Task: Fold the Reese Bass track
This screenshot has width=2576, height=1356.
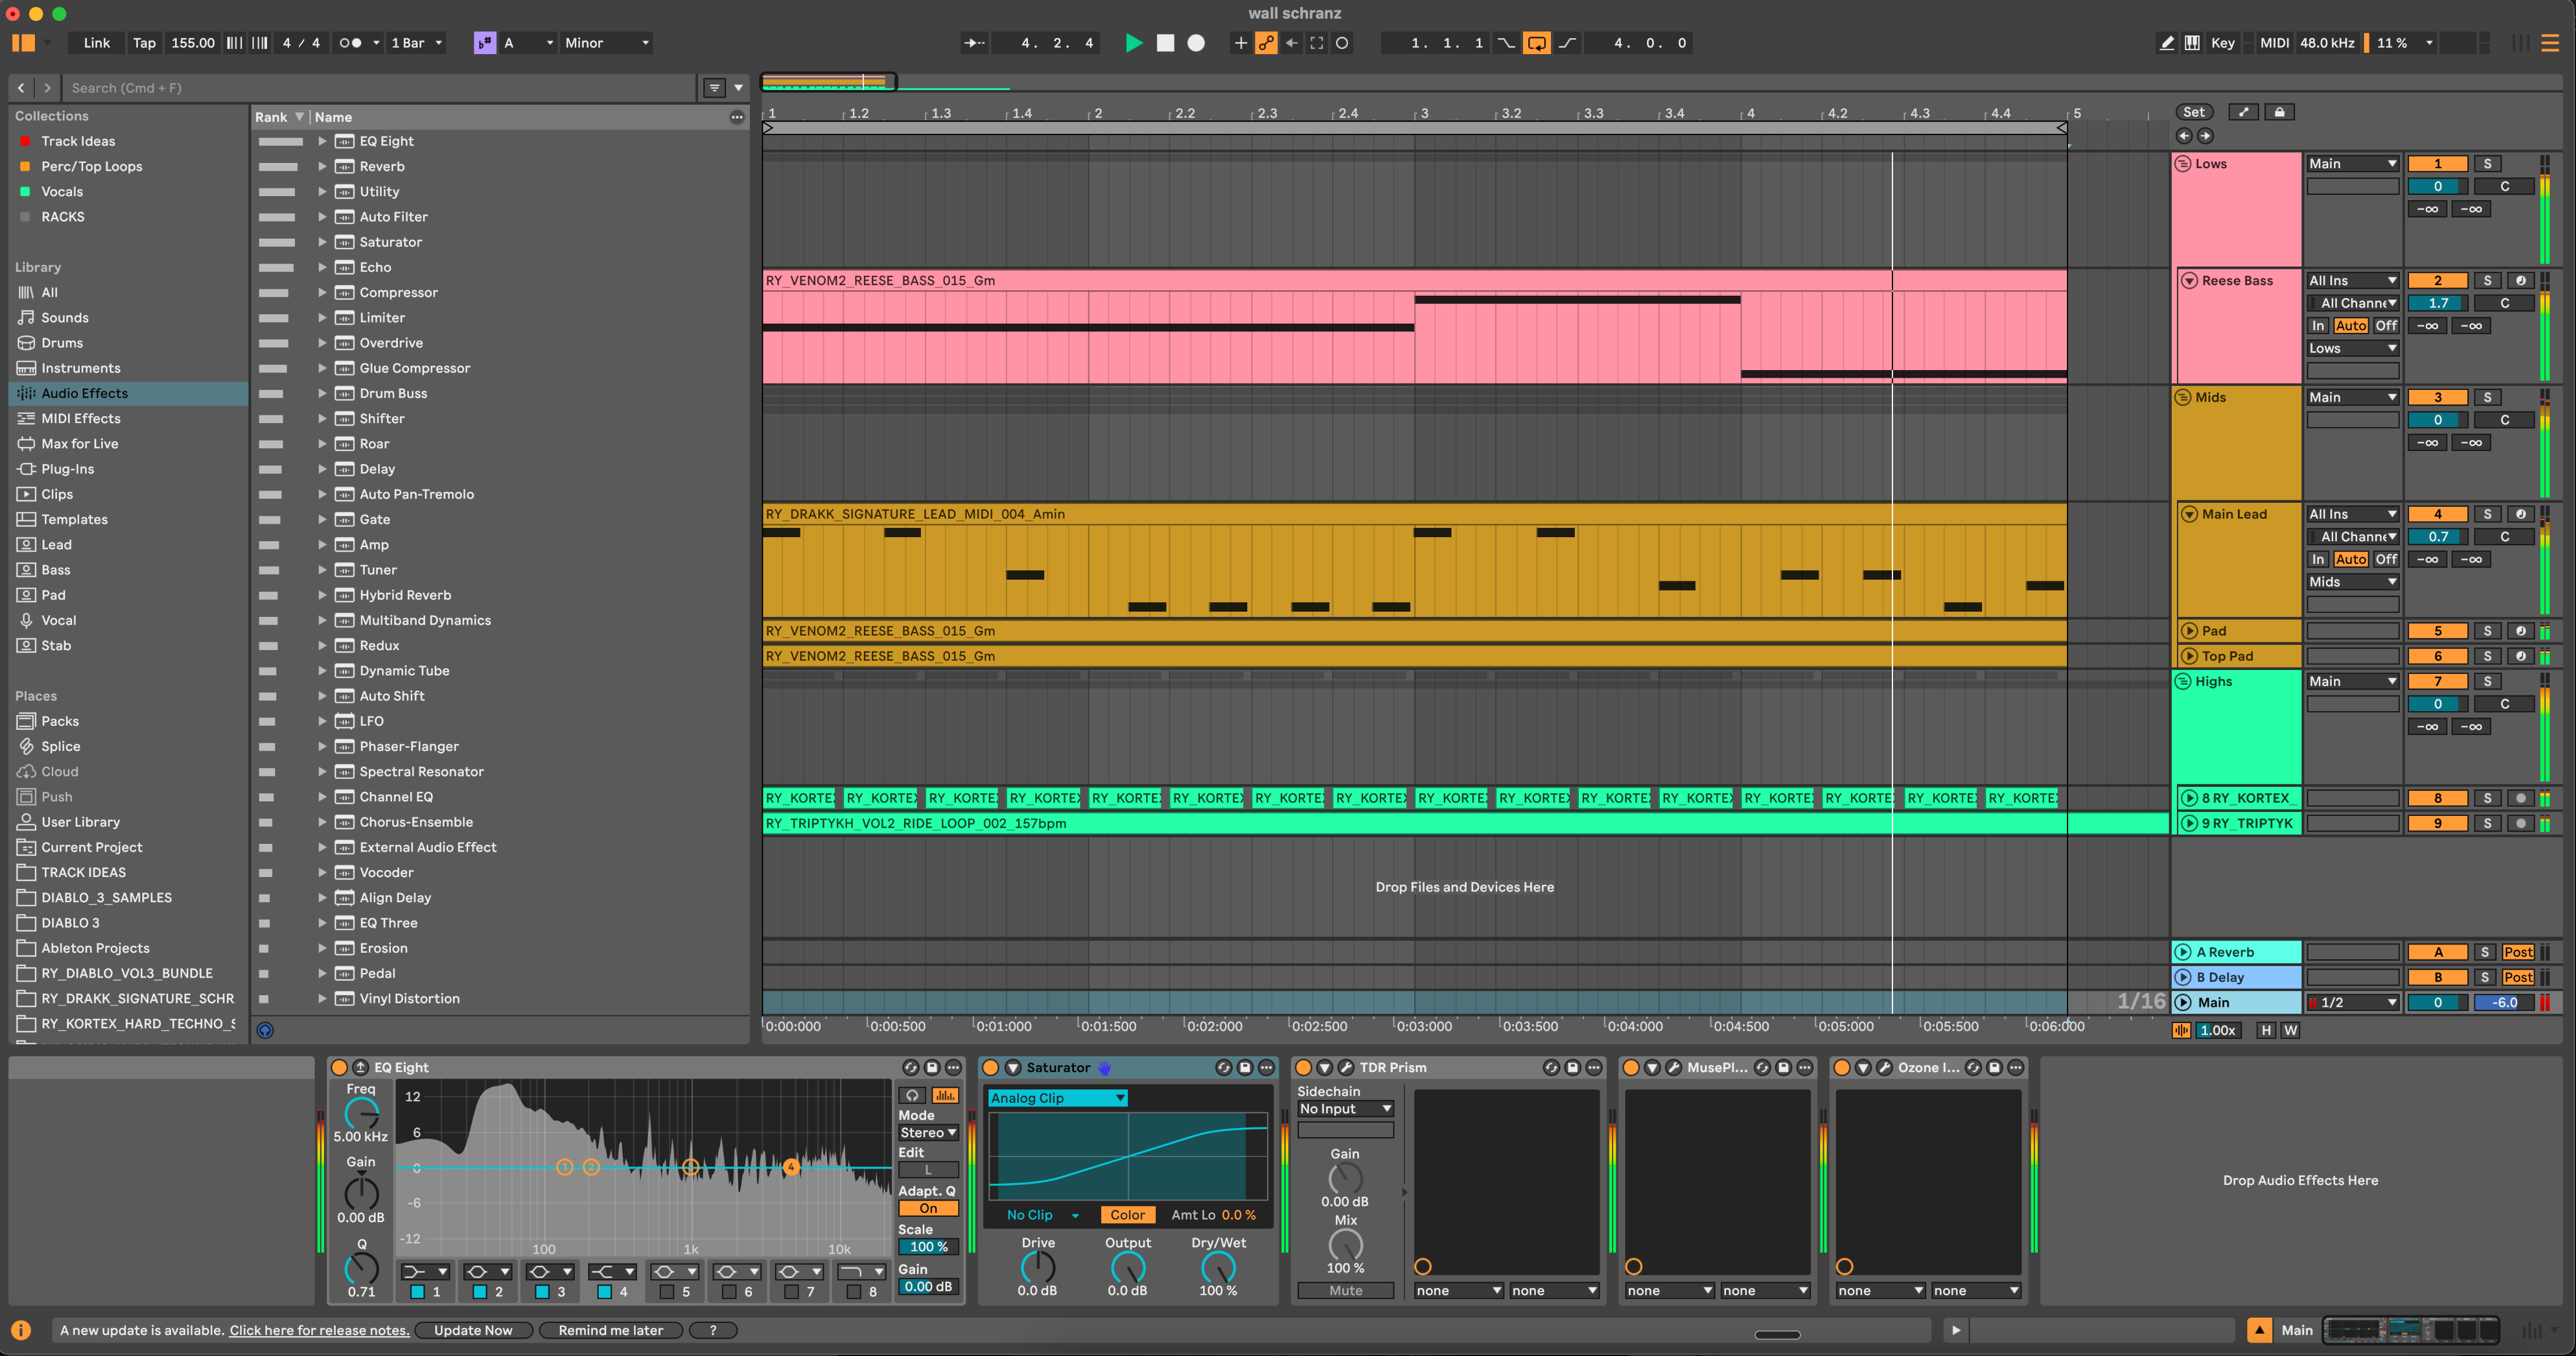Action: point(2189,280)
